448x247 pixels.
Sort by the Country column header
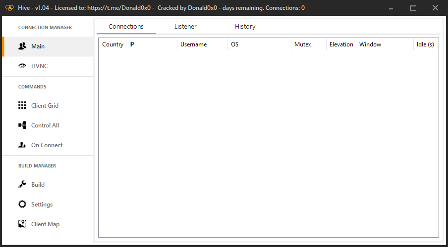[x=112, y=44]
